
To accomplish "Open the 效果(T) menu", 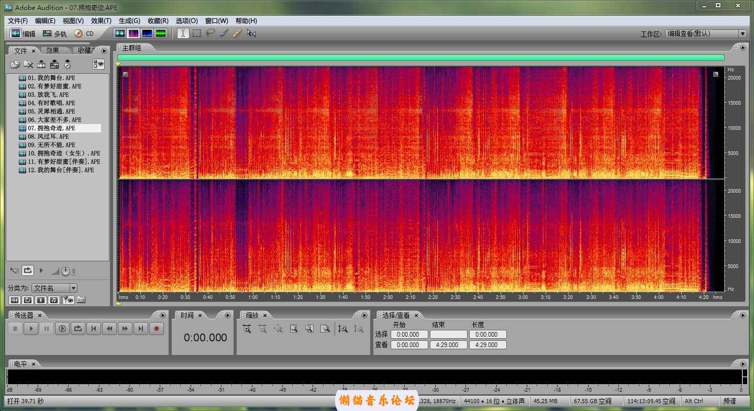I will [101, 21].
